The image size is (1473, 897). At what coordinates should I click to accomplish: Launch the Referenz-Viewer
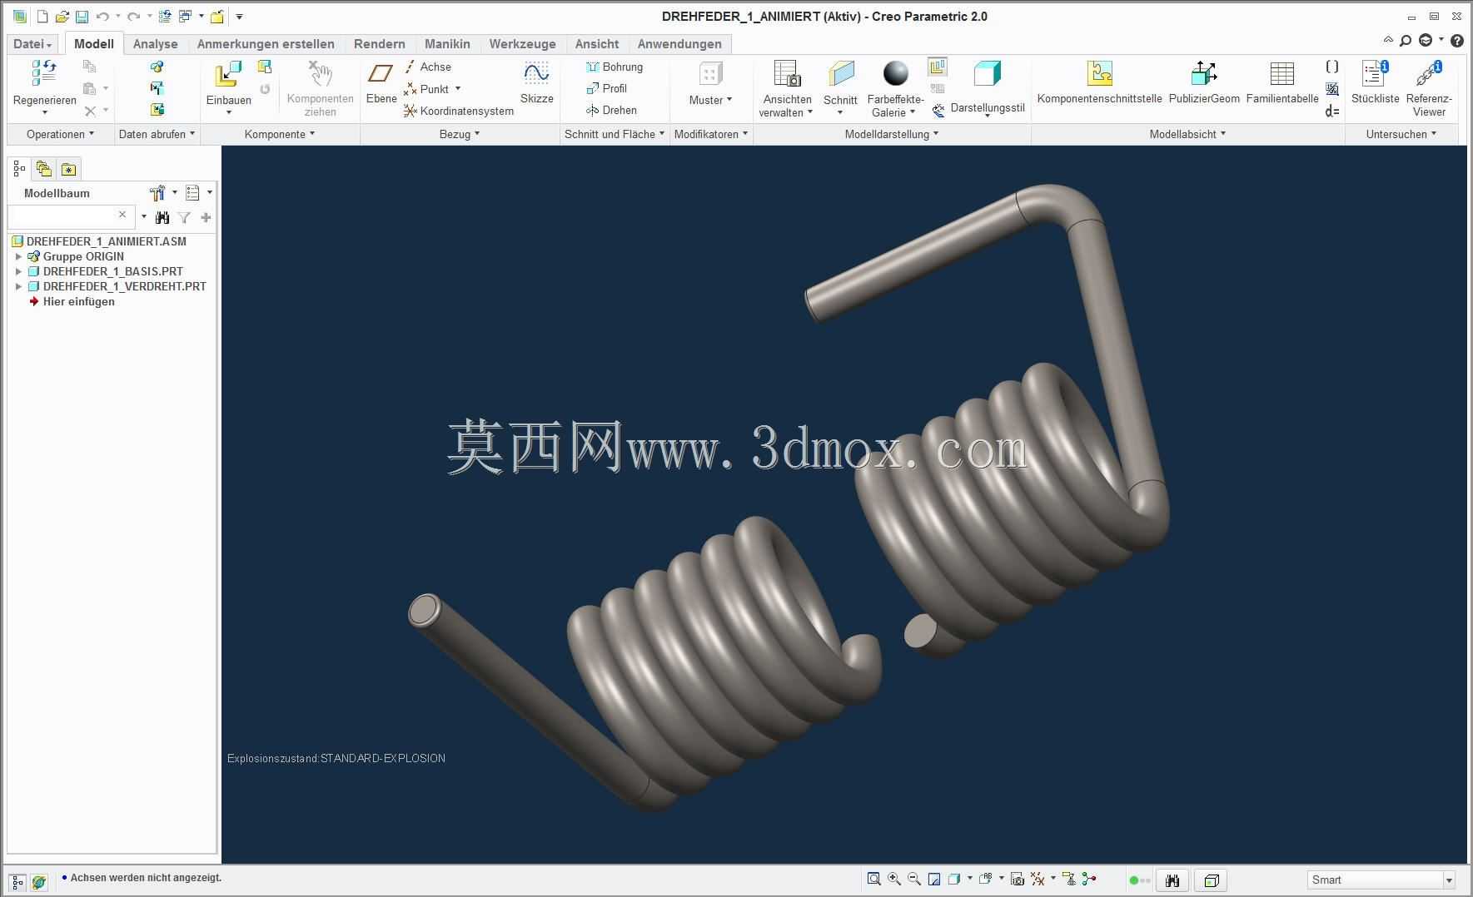1429,74
